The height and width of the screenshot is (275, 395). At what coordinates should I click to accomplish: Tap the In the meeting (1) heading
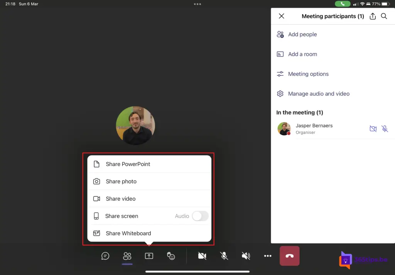pyautogui.click(x=299, y=113)
